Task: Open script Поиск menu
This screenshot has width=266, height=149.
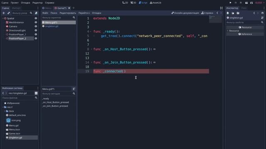Action: (x=54, y=13)
